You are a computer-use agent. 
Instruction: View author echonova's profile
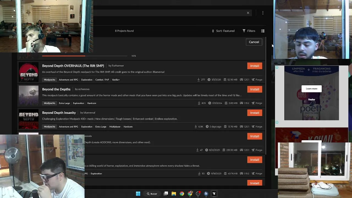pos(84,89)
